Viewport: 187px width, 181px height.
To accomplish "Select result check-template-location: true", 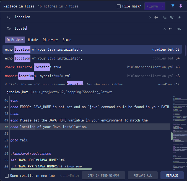I will [92, 67].
